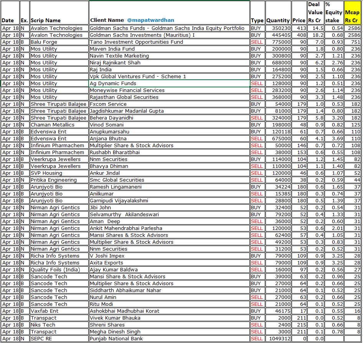Click the Megha Dinesh Singh cell
This screenshot has height=343, width=363.
pyautogui.click(x=169, y=332)
